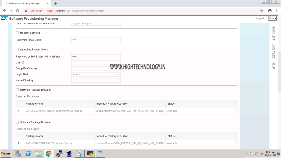Go back to the previous page
Image resolution: width=281 pixels, height=158 pixels.
click(4, 11)
